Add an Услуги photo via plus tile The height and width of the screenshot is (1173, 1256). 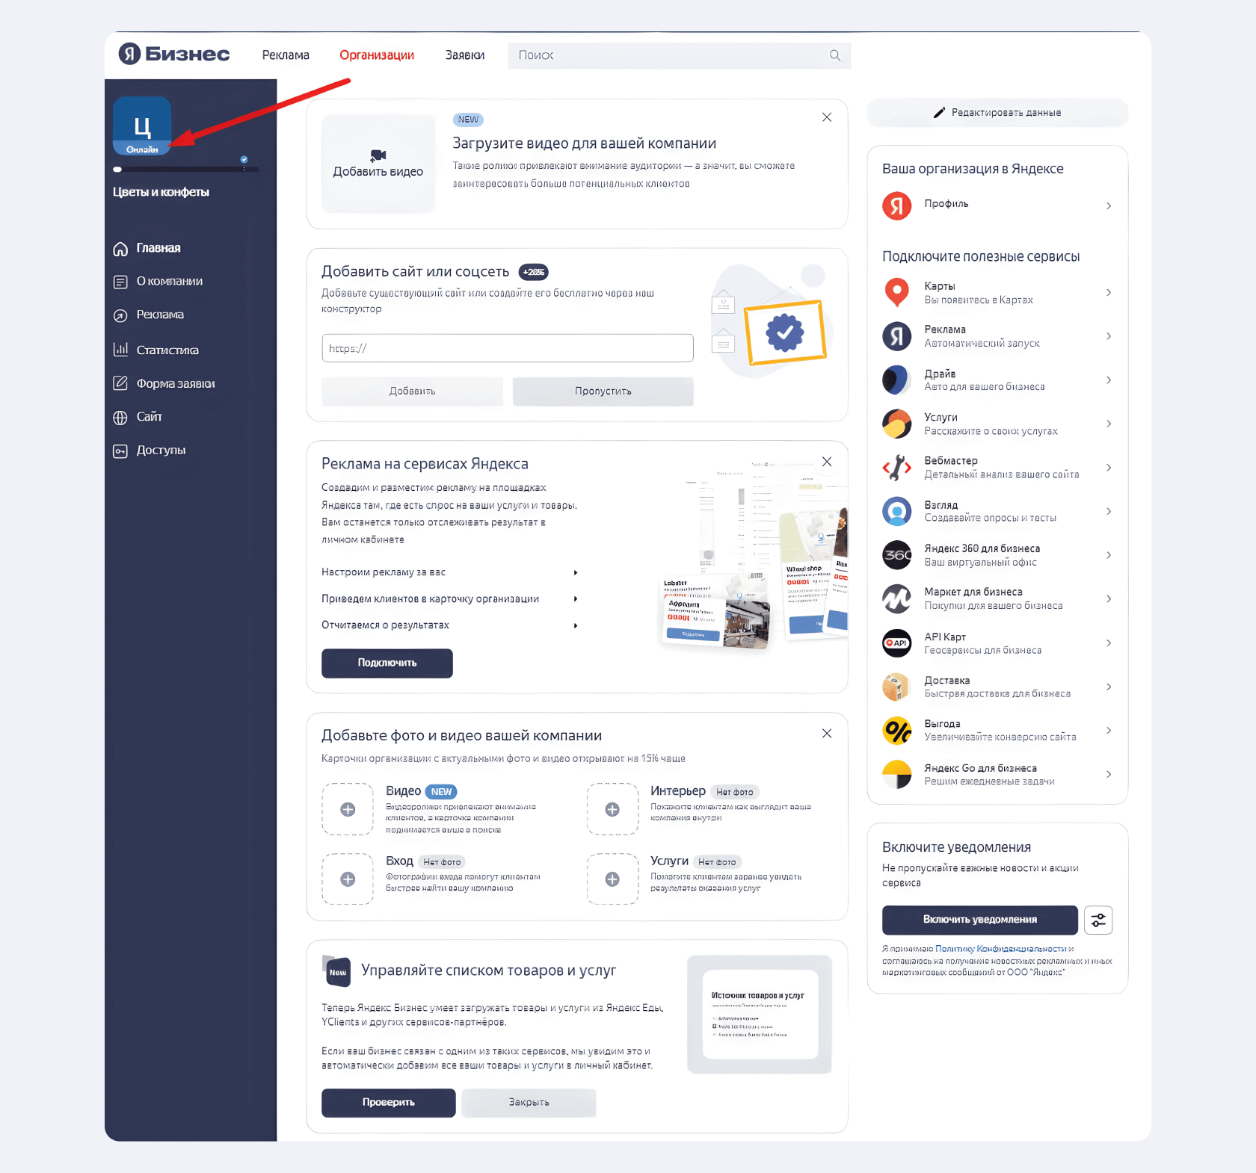click(x=612, y=879)
